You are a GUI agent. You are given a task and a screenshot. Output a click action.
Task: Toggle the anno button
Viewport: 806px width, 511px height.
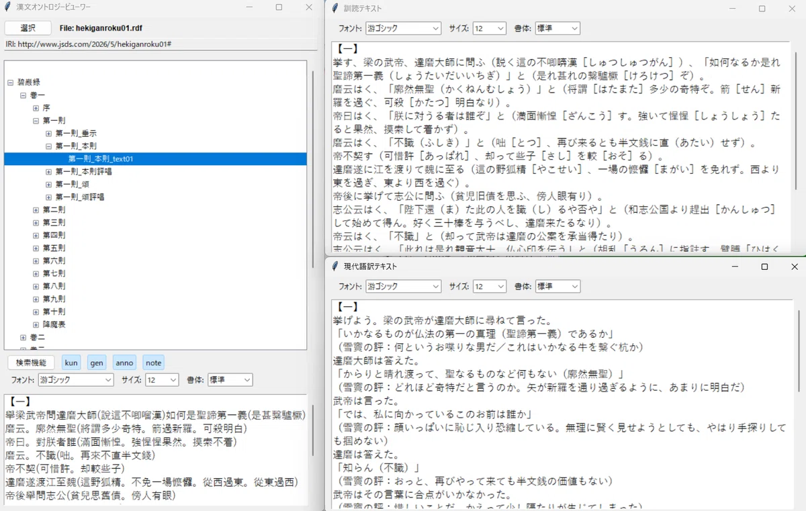(x=124, y=363)
